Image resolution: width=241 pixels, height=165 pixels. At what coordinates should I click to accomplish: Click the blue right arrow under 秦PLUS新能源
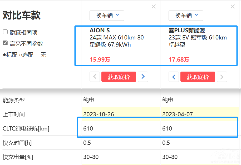click(x=222, y=77)
